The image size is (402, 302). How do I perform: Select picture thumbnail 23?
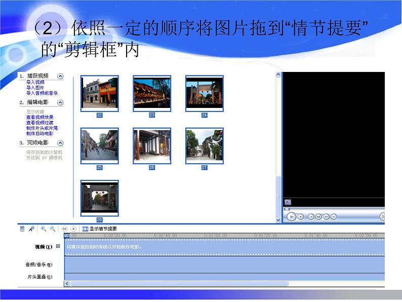(152, 94)
